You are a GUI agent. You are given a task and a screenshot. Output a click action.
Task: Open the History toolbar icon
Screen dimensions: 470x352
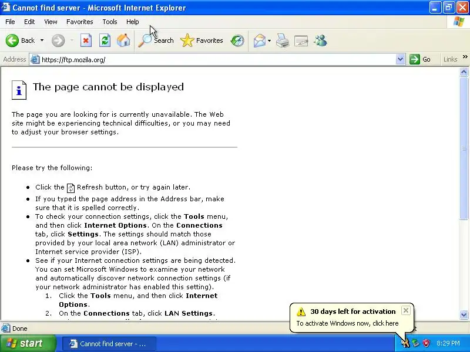coord(237,40)
